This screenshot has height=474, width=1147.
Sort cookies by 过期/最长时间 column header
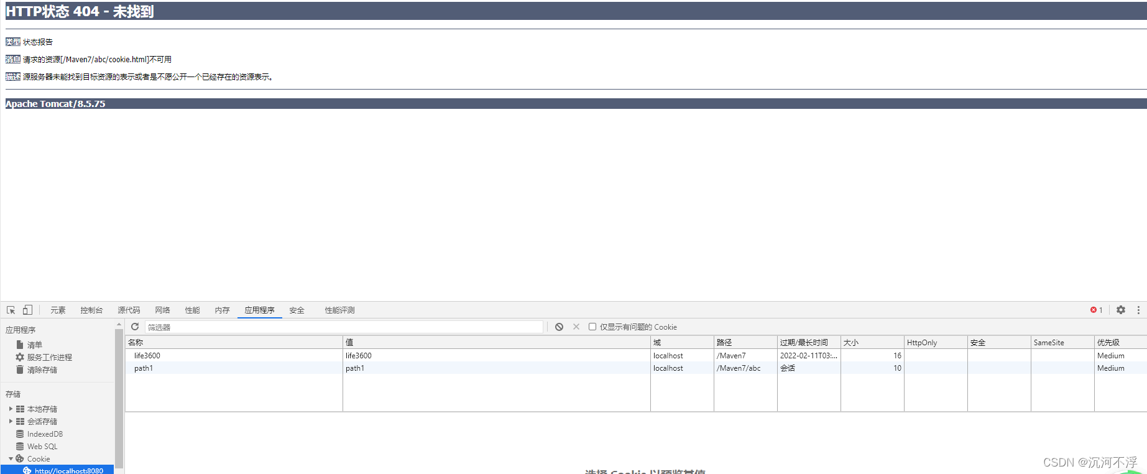coord(809,342)
